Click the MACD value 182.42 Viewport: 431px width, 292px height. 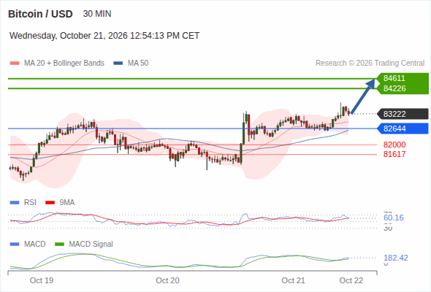pyautogui.click(x=396, y=258)
